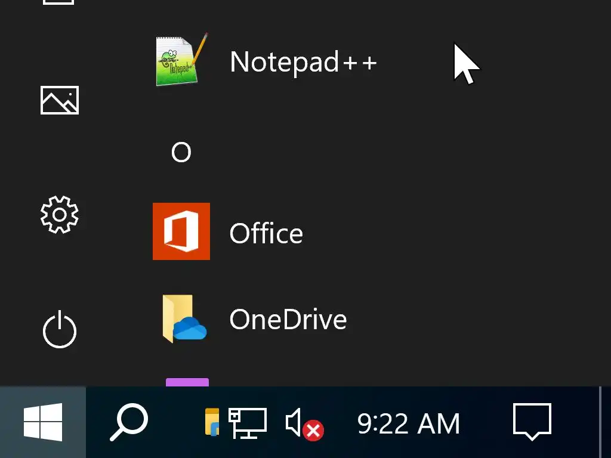Click the Windows Start button

(x=43, y=422)
